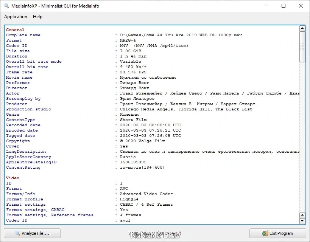
Task: Click the '23.976 FPS' value
Action: [133, 72]
